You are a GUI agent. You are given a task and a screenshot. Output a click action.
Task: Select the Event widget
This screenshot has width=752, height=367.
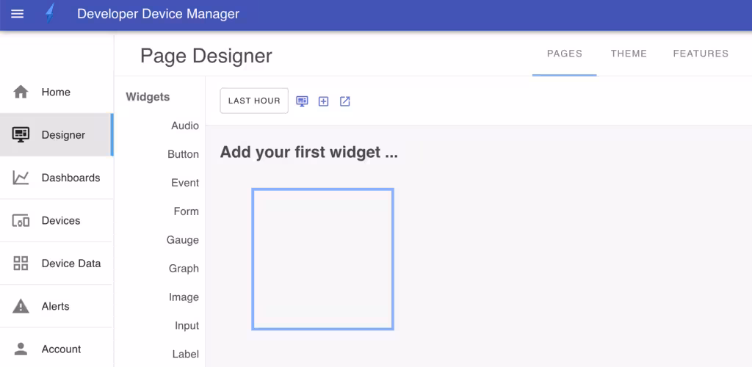coord(184,183)
